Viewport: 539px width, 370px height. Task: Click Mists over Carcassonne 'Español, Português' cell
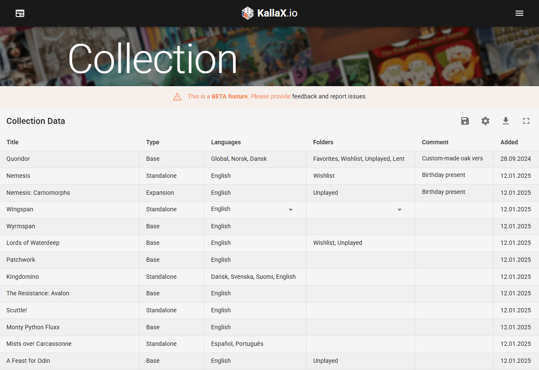(x=255, y=344)
